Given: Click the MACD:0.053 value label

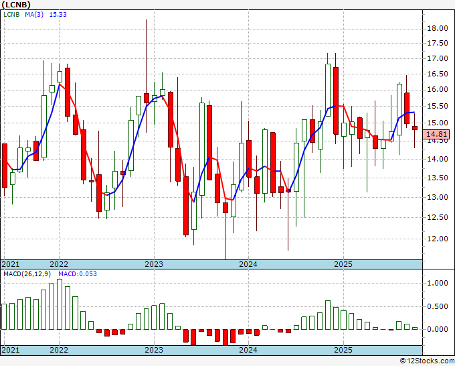Looking at the screenshot, I should pyautogui.click(x=78, y=274).
